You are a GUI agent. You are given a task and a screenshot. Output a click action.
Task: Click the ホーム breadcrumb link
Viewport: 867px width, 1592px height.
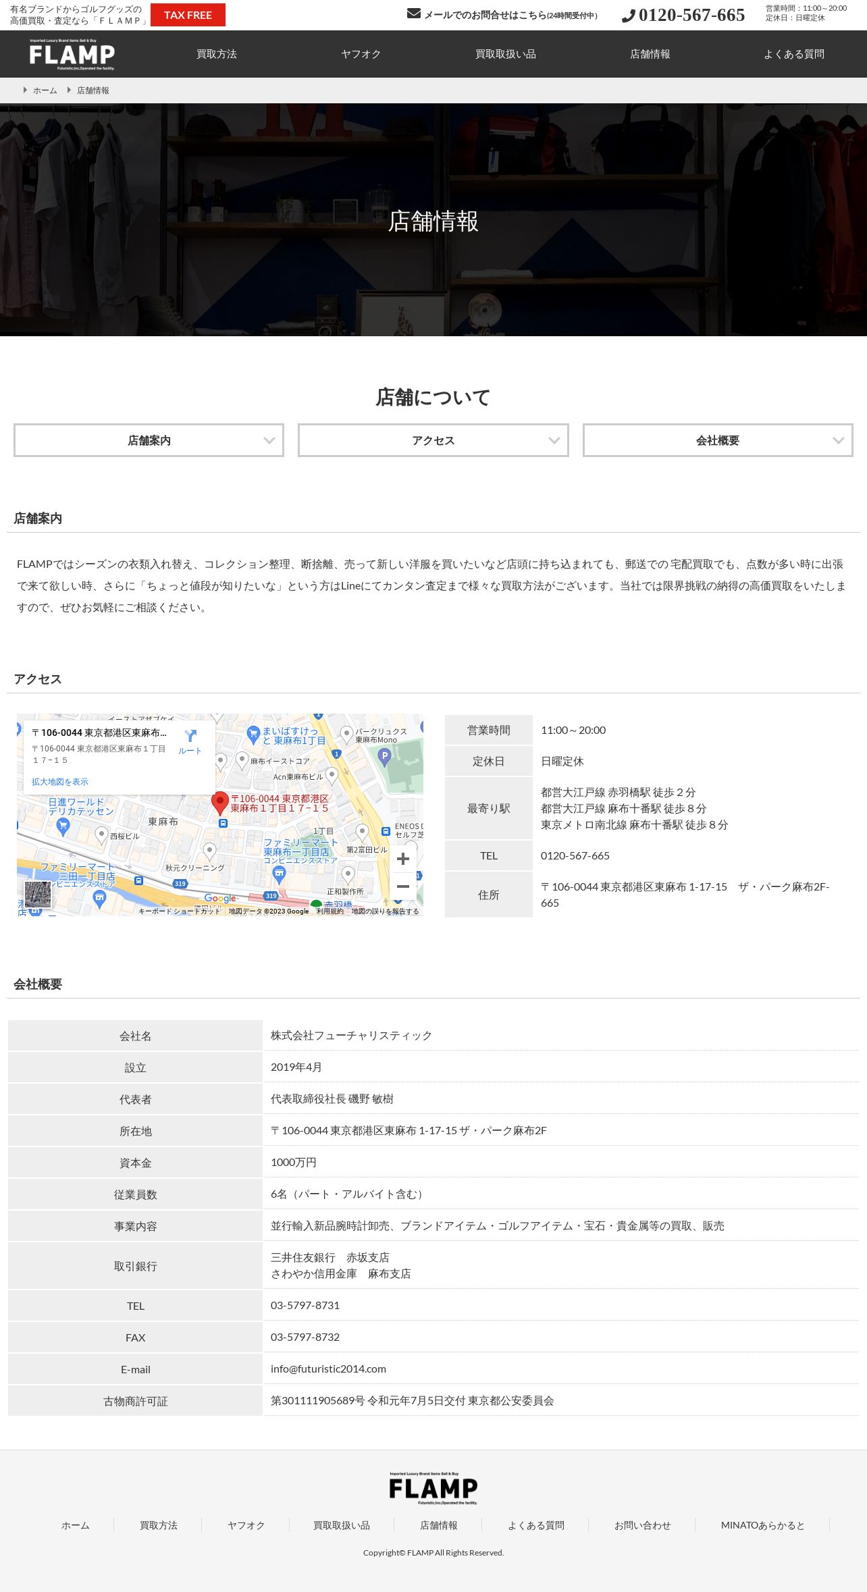45,90
